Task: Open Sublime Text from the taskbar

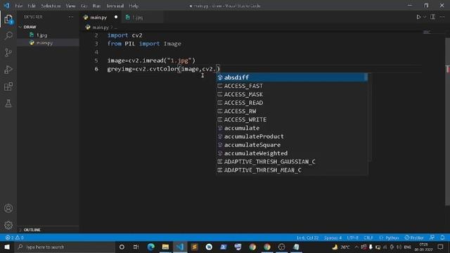Action: pyautogui.click(x=194, y=247)
